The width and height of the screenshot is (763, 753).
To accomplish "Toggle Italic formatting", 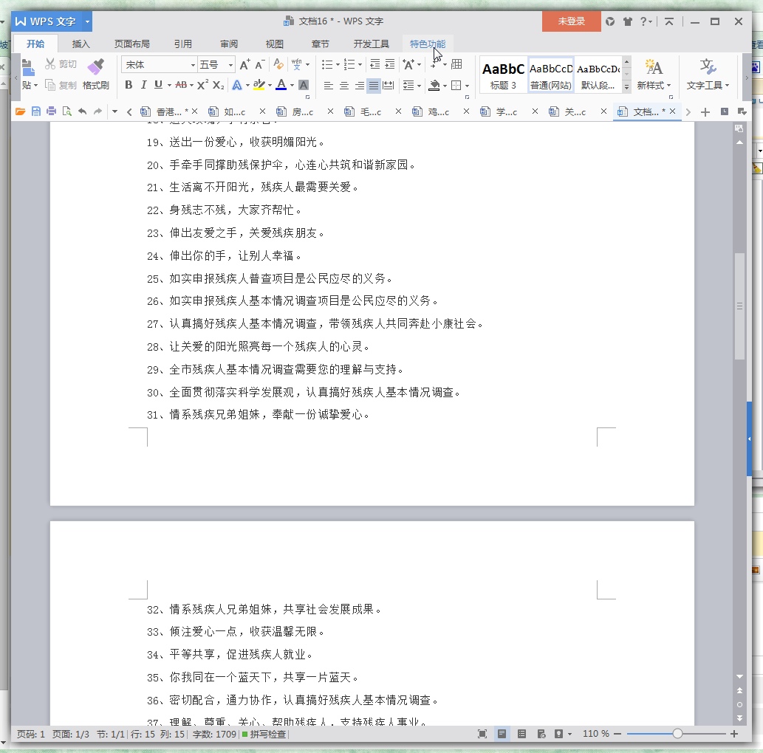I will coord(143,85).
